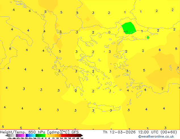This screenshot has height=139, width=180.
Task: Click the small green diamond patch
Action: (x=148, y=37)
